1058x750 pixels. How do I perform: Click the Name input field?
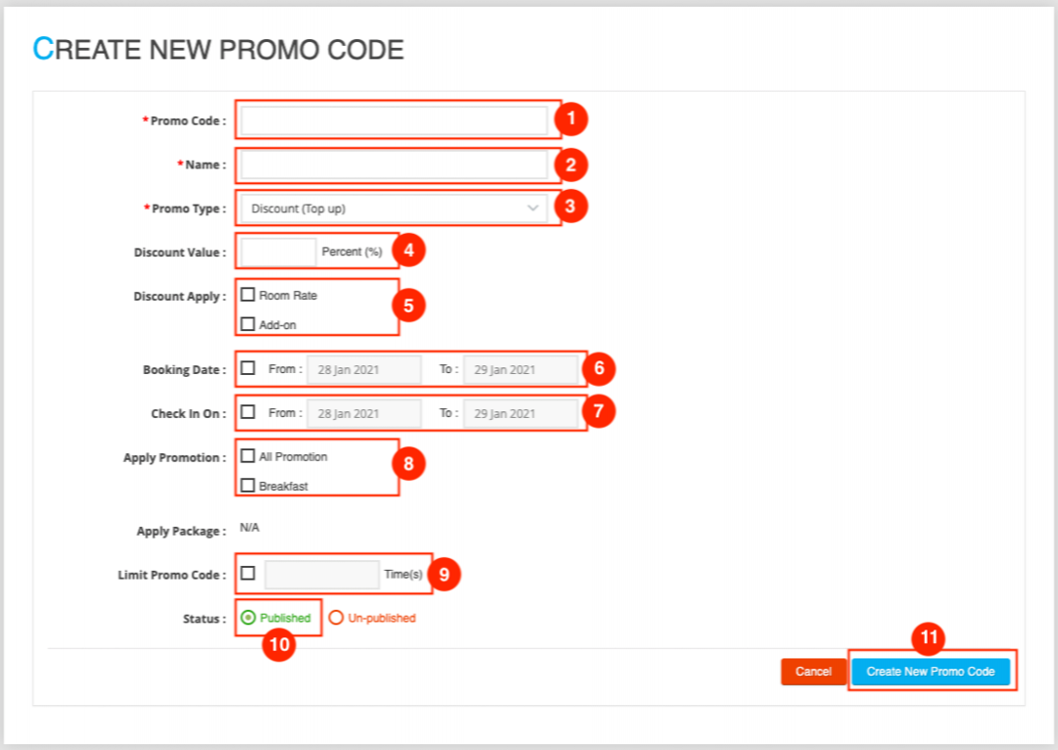click(394, 164)
